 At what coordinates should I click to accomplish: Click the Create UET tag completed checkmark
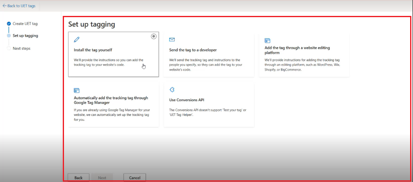(x=9, y=24)
